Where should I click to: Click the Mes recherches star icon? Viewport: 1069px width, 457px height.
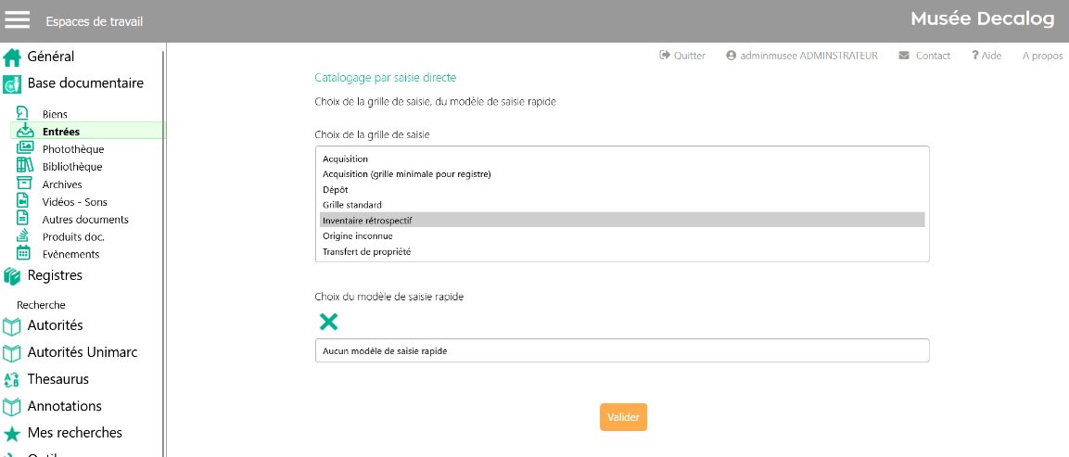(x=12, y=434)
